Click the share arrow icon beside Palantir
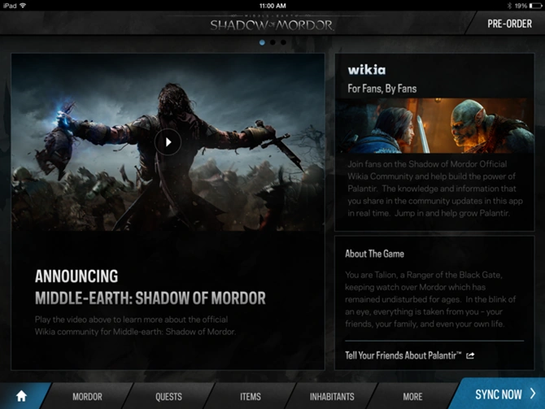 [x=470, y=355]
